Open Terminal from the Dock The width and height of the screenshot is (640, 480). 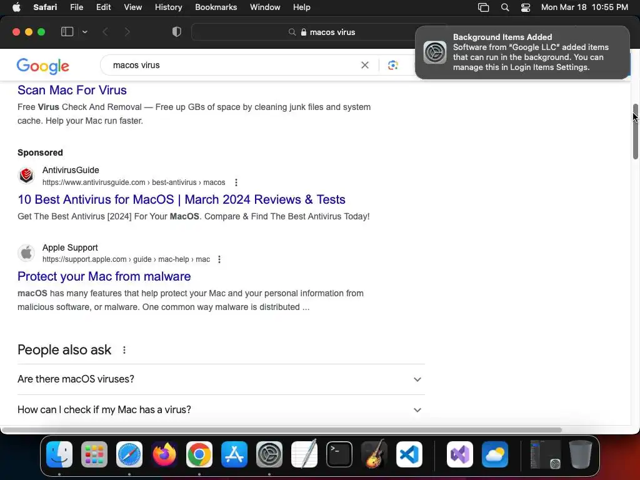[339, 454]
